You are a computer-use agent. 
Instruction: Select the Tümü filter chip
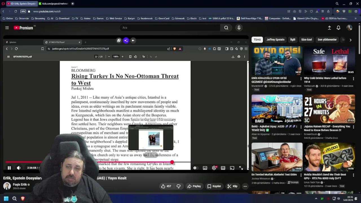[257, 40]
